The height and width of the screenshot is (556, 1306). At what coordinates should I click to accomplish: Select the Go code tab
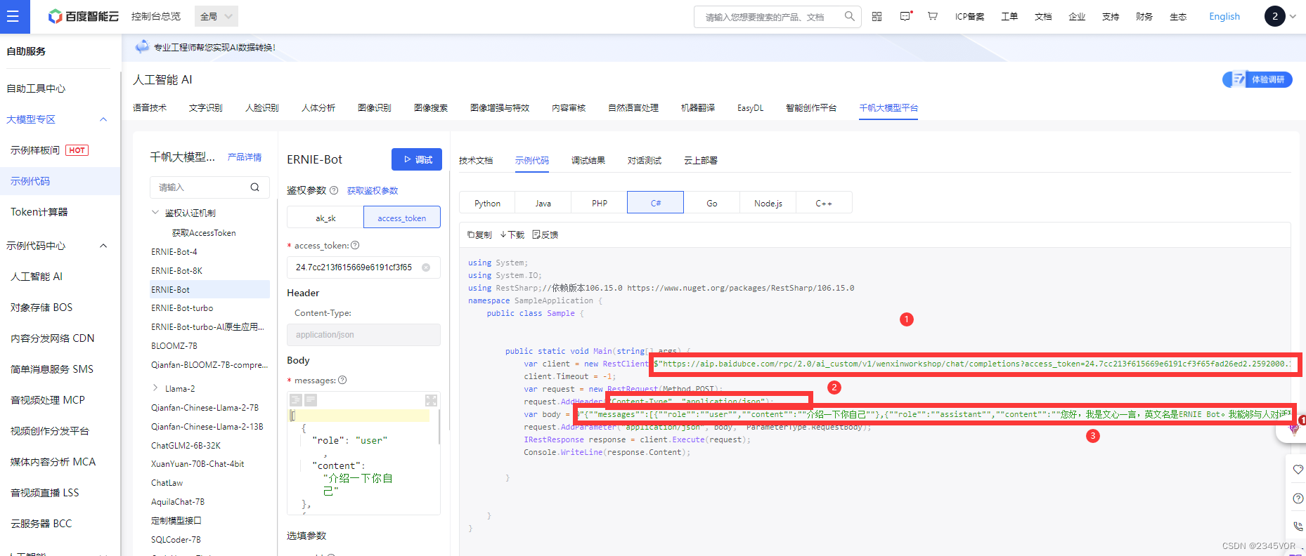coord(712,203)
